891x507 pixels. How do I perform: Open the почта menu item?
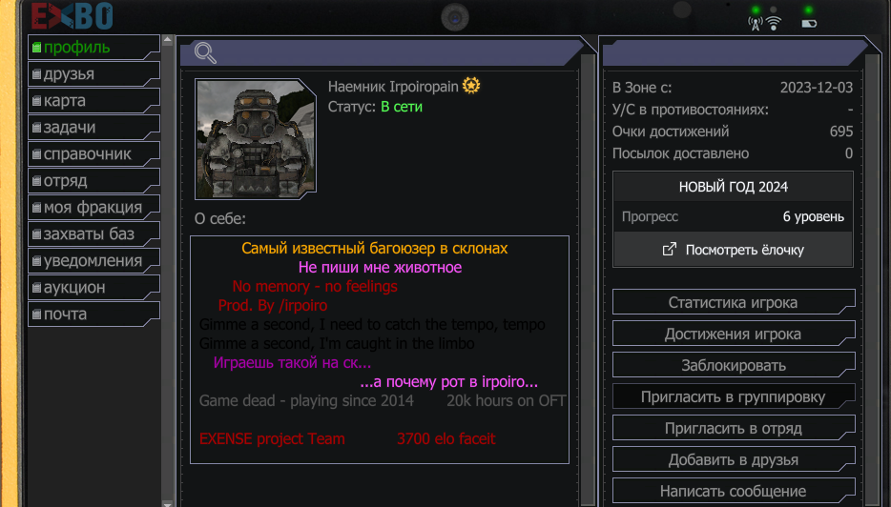93,314
